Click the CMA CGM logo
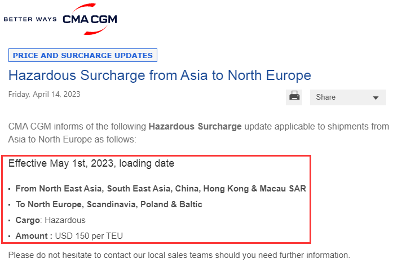Screen dimensions: 393x272 pos(90,19)
